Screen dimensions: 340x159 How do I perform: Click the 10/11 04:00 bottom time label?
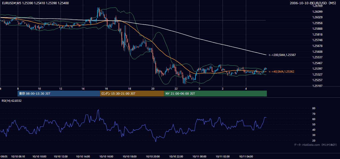(246, 156)
